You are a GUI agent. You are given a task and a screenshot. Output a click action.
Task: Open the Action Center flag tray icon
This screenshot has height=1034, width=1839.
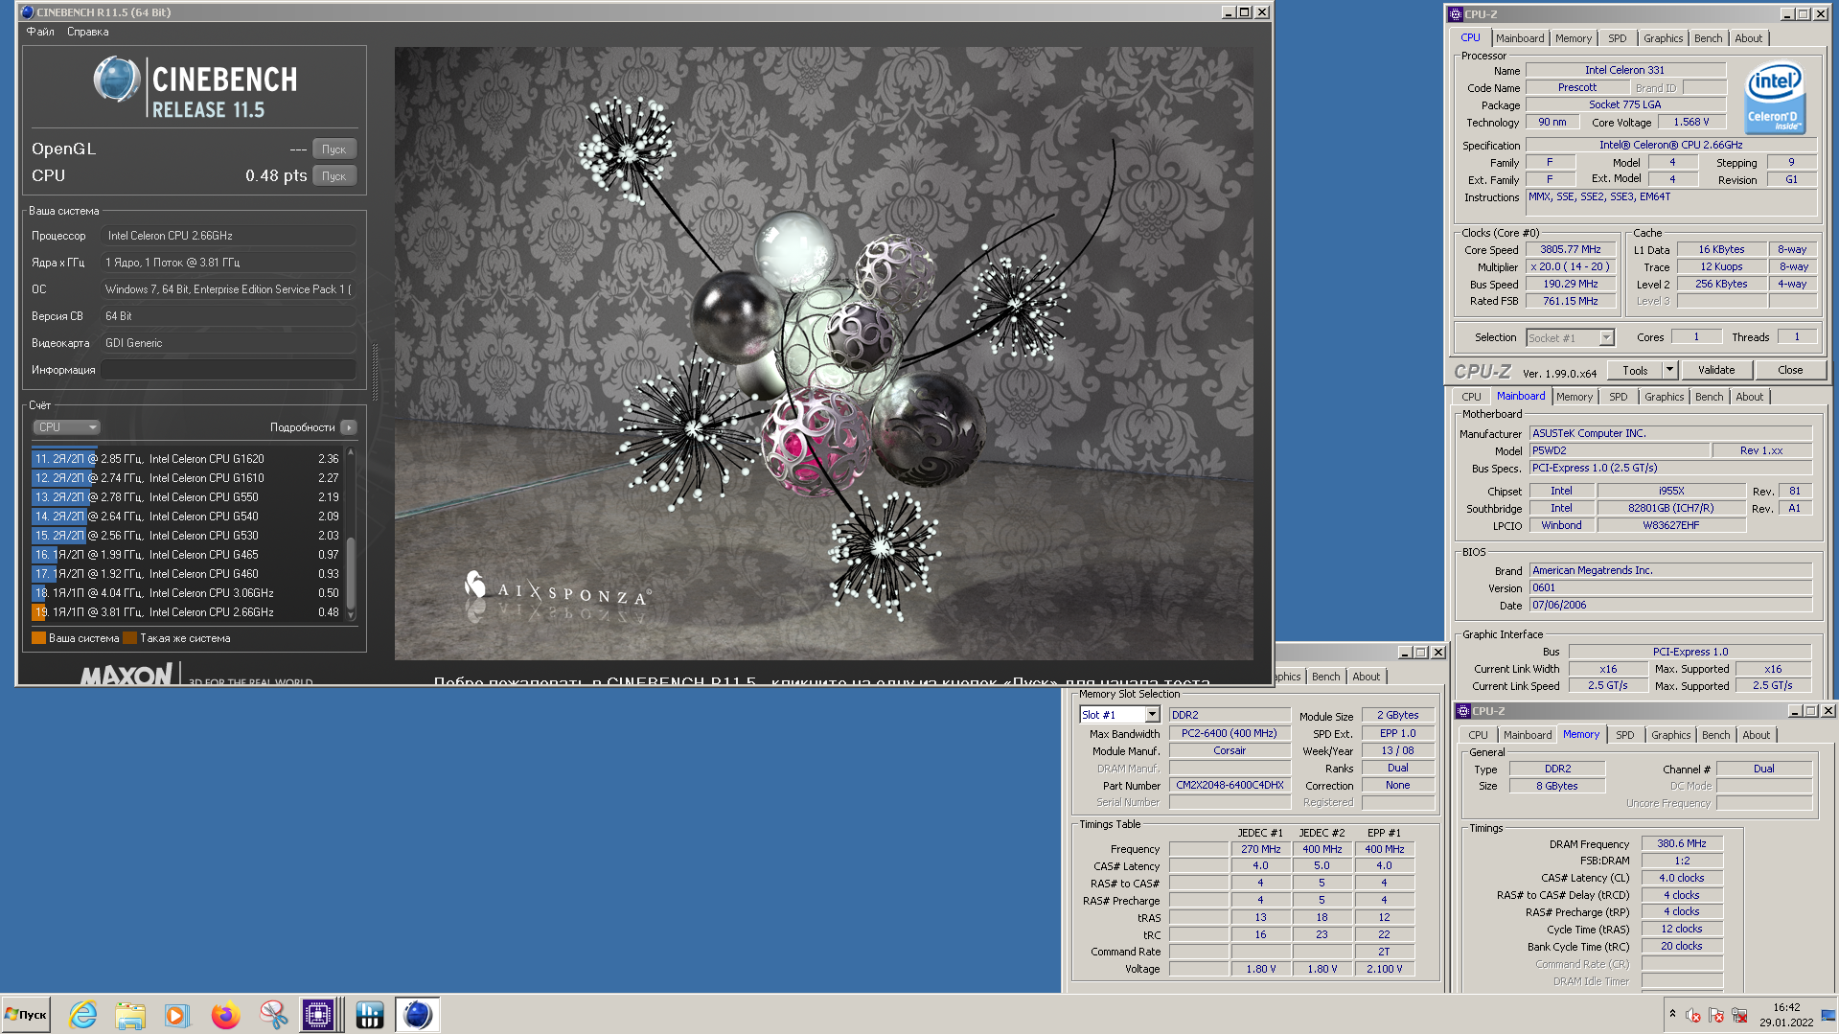point(1716,1016)
